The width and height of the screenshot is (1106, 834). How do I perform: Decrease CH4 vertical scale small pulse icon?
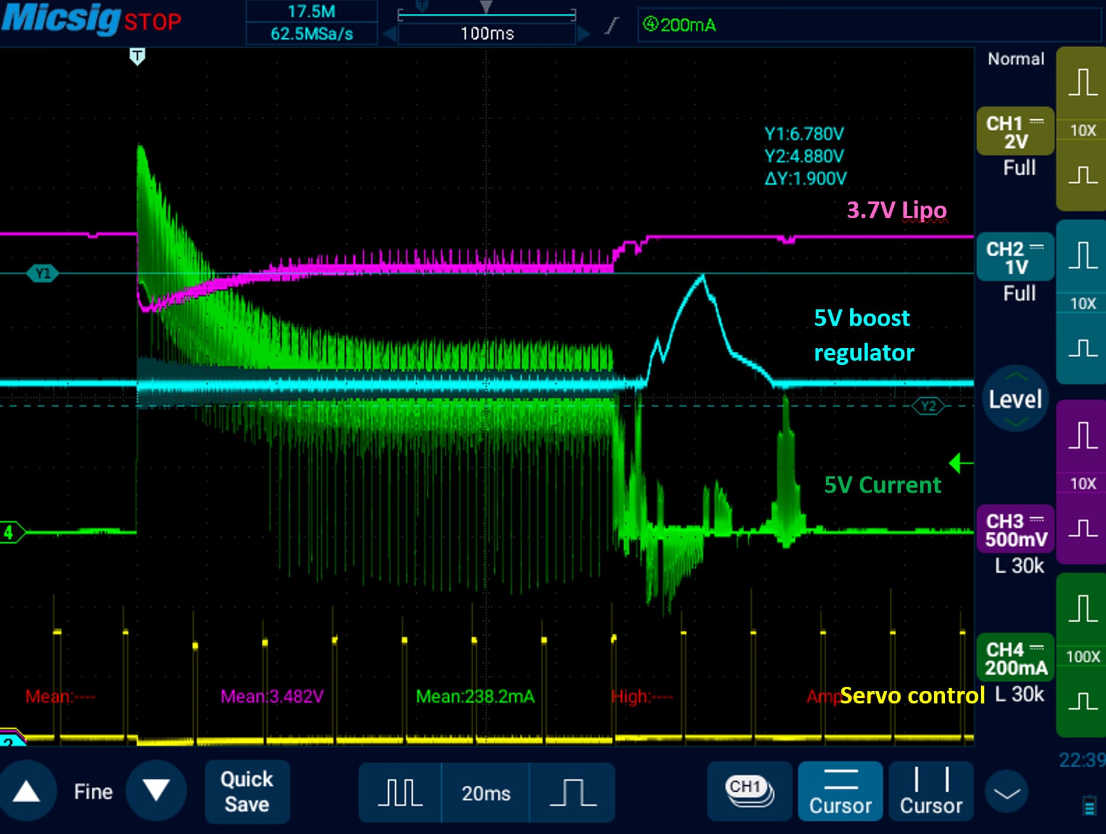(1082, 701)
